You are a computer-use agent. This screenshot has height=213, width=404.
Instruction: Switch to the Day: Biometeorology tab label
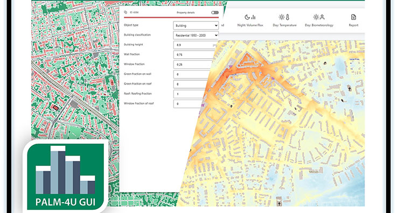point(319,25)
